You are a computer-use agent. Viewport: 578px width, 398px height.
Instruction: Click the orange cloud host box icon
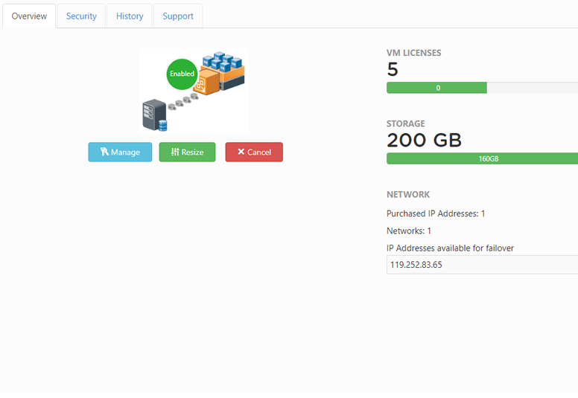(206, 82)
